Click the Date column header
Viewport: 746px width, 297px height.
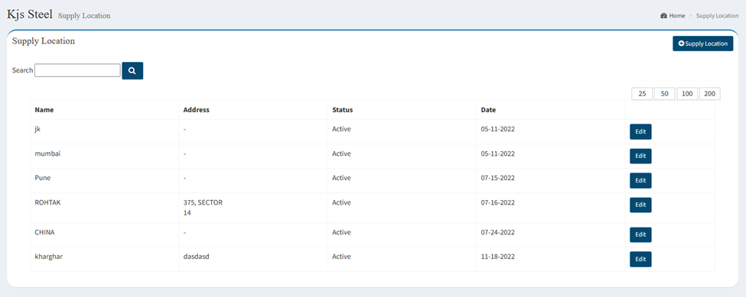[x=488, y=110]
